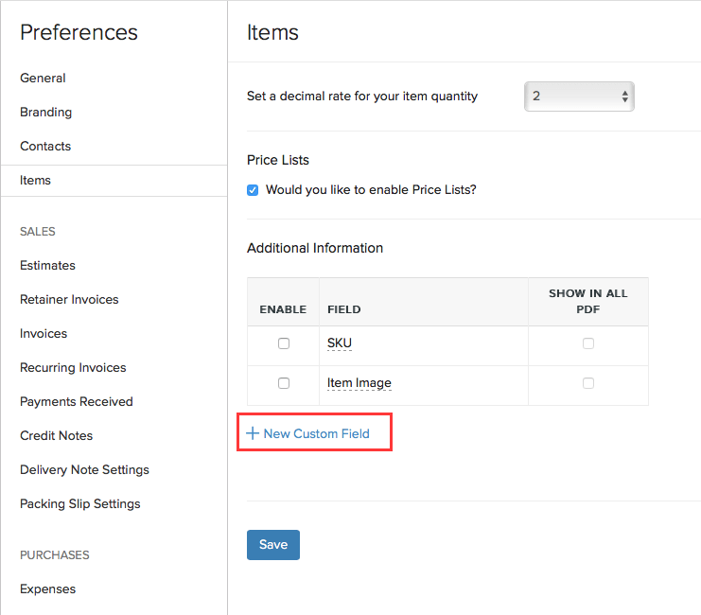Open the decimal rate quantity dropdown

[x=579, y=97]
